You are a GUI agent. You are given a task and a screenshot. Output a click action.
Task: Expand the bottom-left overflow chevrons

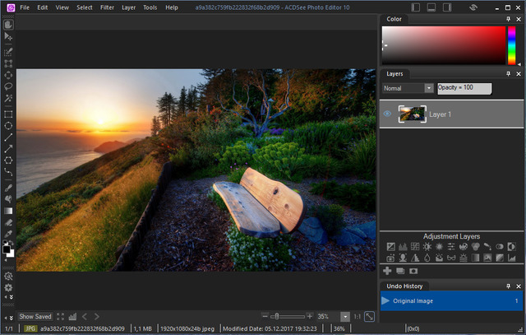coord(11,318)
